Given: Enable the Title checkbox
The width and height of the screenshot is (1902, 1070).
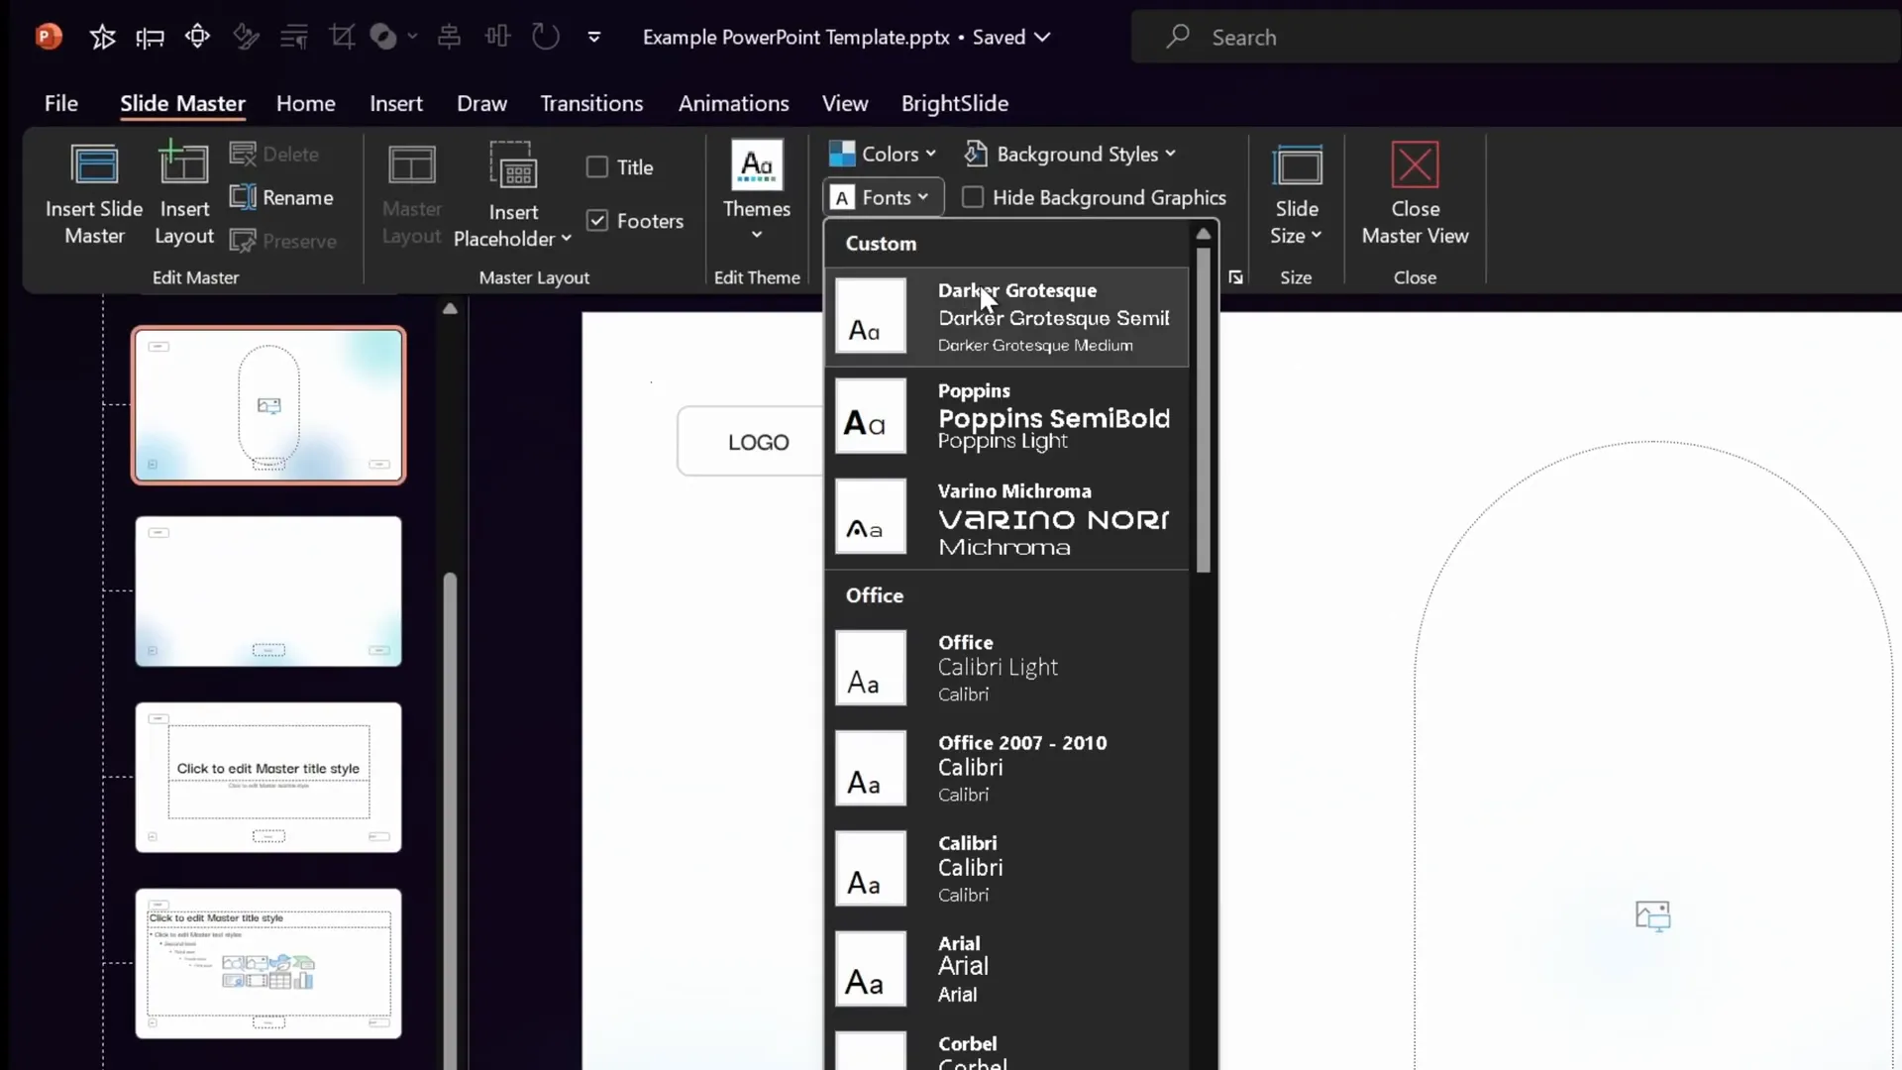Looking at the screenshot, I should pos(596,166).
